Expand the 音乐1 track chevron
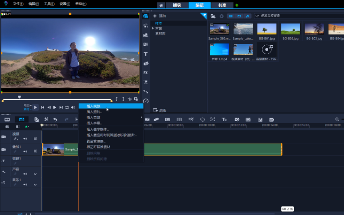This screenshot has width=344, height=215. pyautogui.click(x=35, y=184)
